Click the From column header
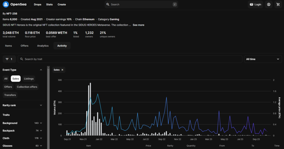 pos(222,146)
